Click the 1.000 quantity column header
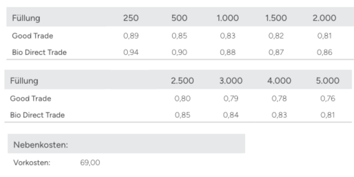This screenshot has height=177, width=354. point(227,18)
